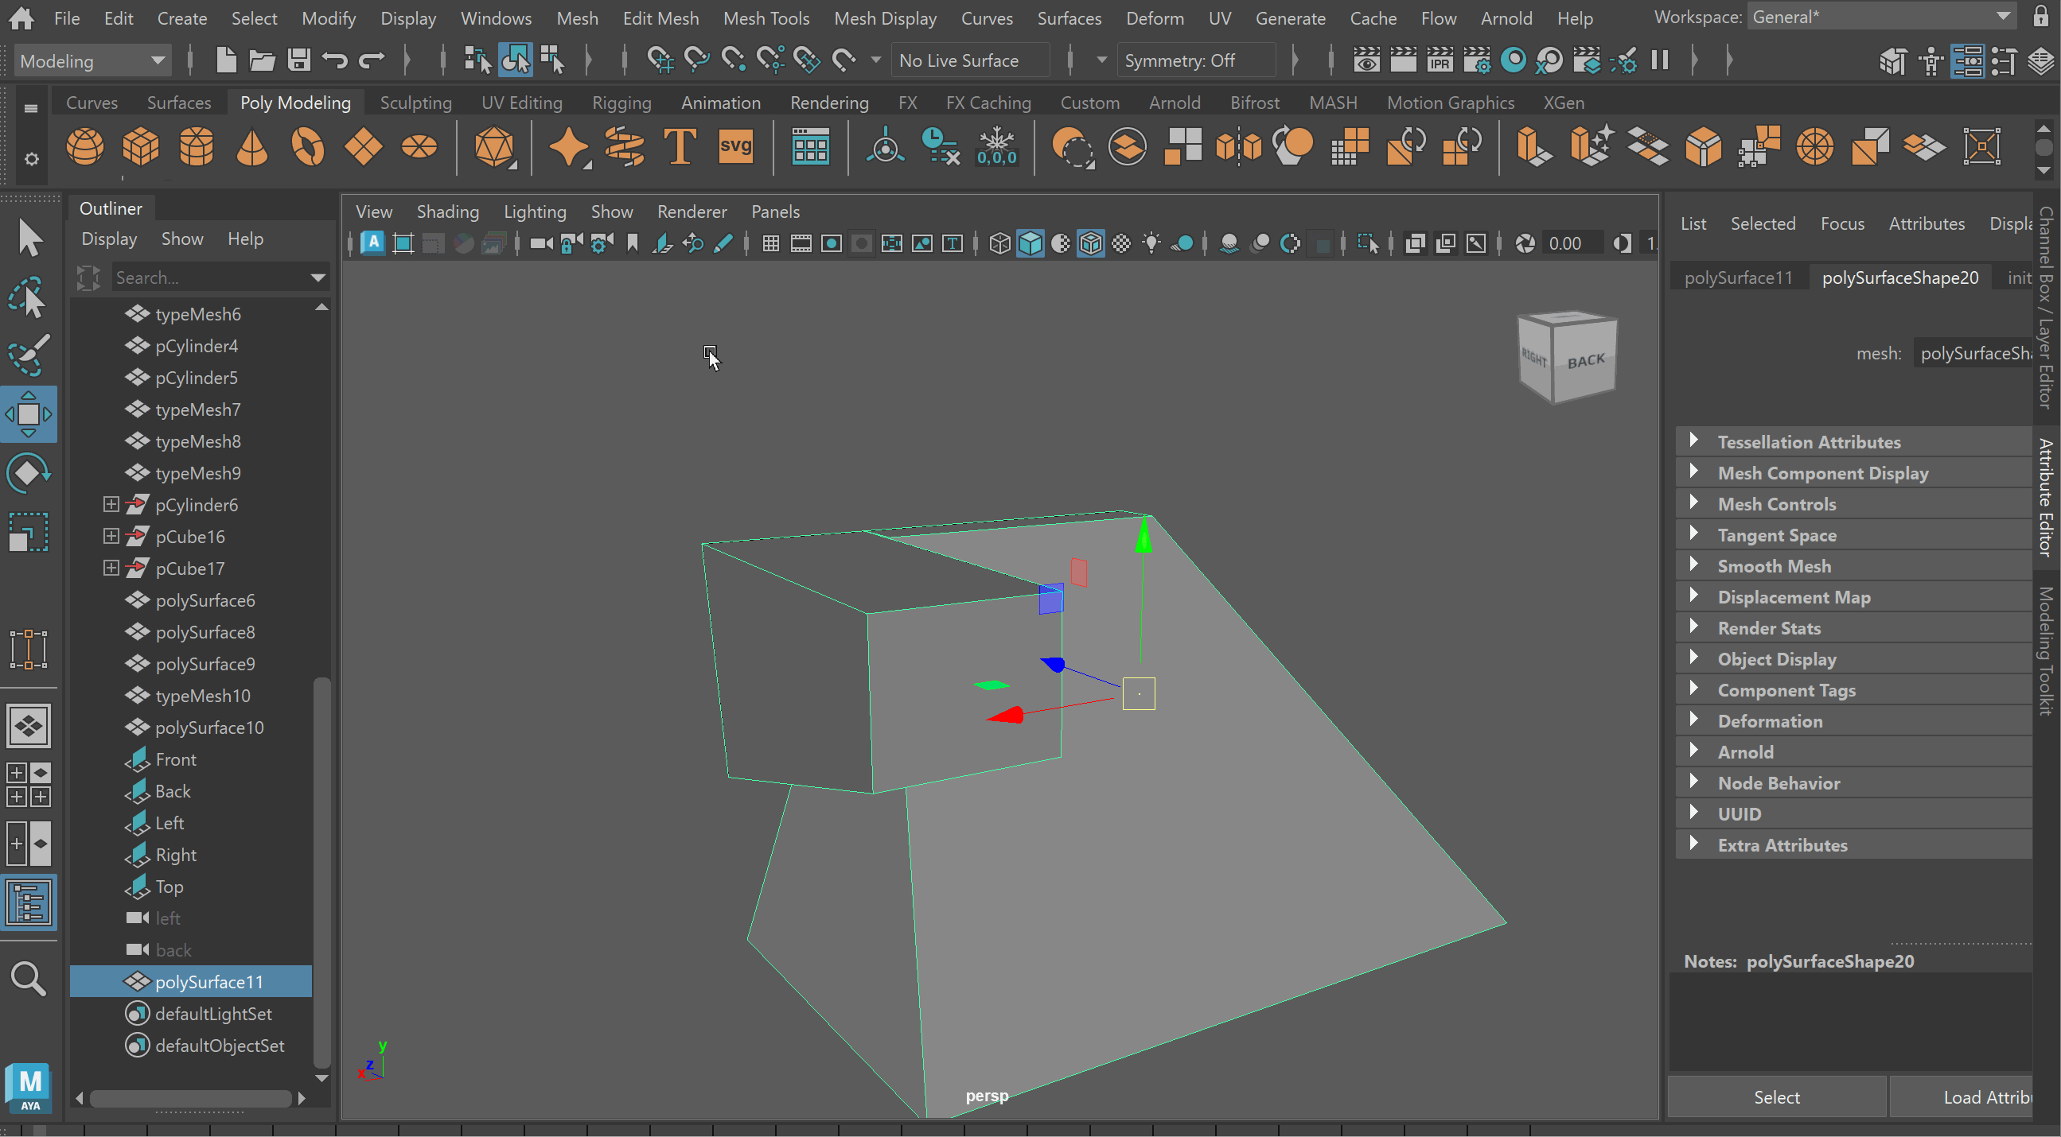The height and width of the screenshot is (1137, 2061).
Task: Open the Modeling menu set dropdown
Action: pyautogui.click(x=92, y=60)
